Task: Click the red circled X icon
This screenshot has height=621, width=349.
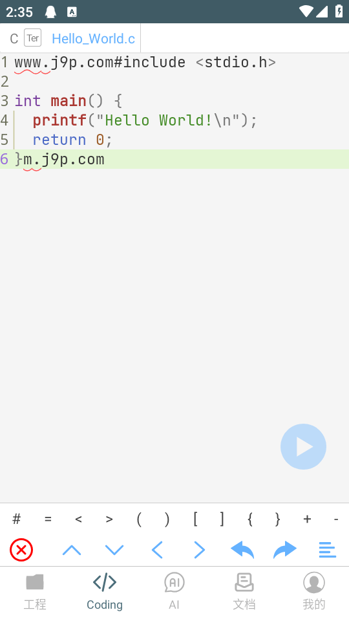Action: point(21,550)
